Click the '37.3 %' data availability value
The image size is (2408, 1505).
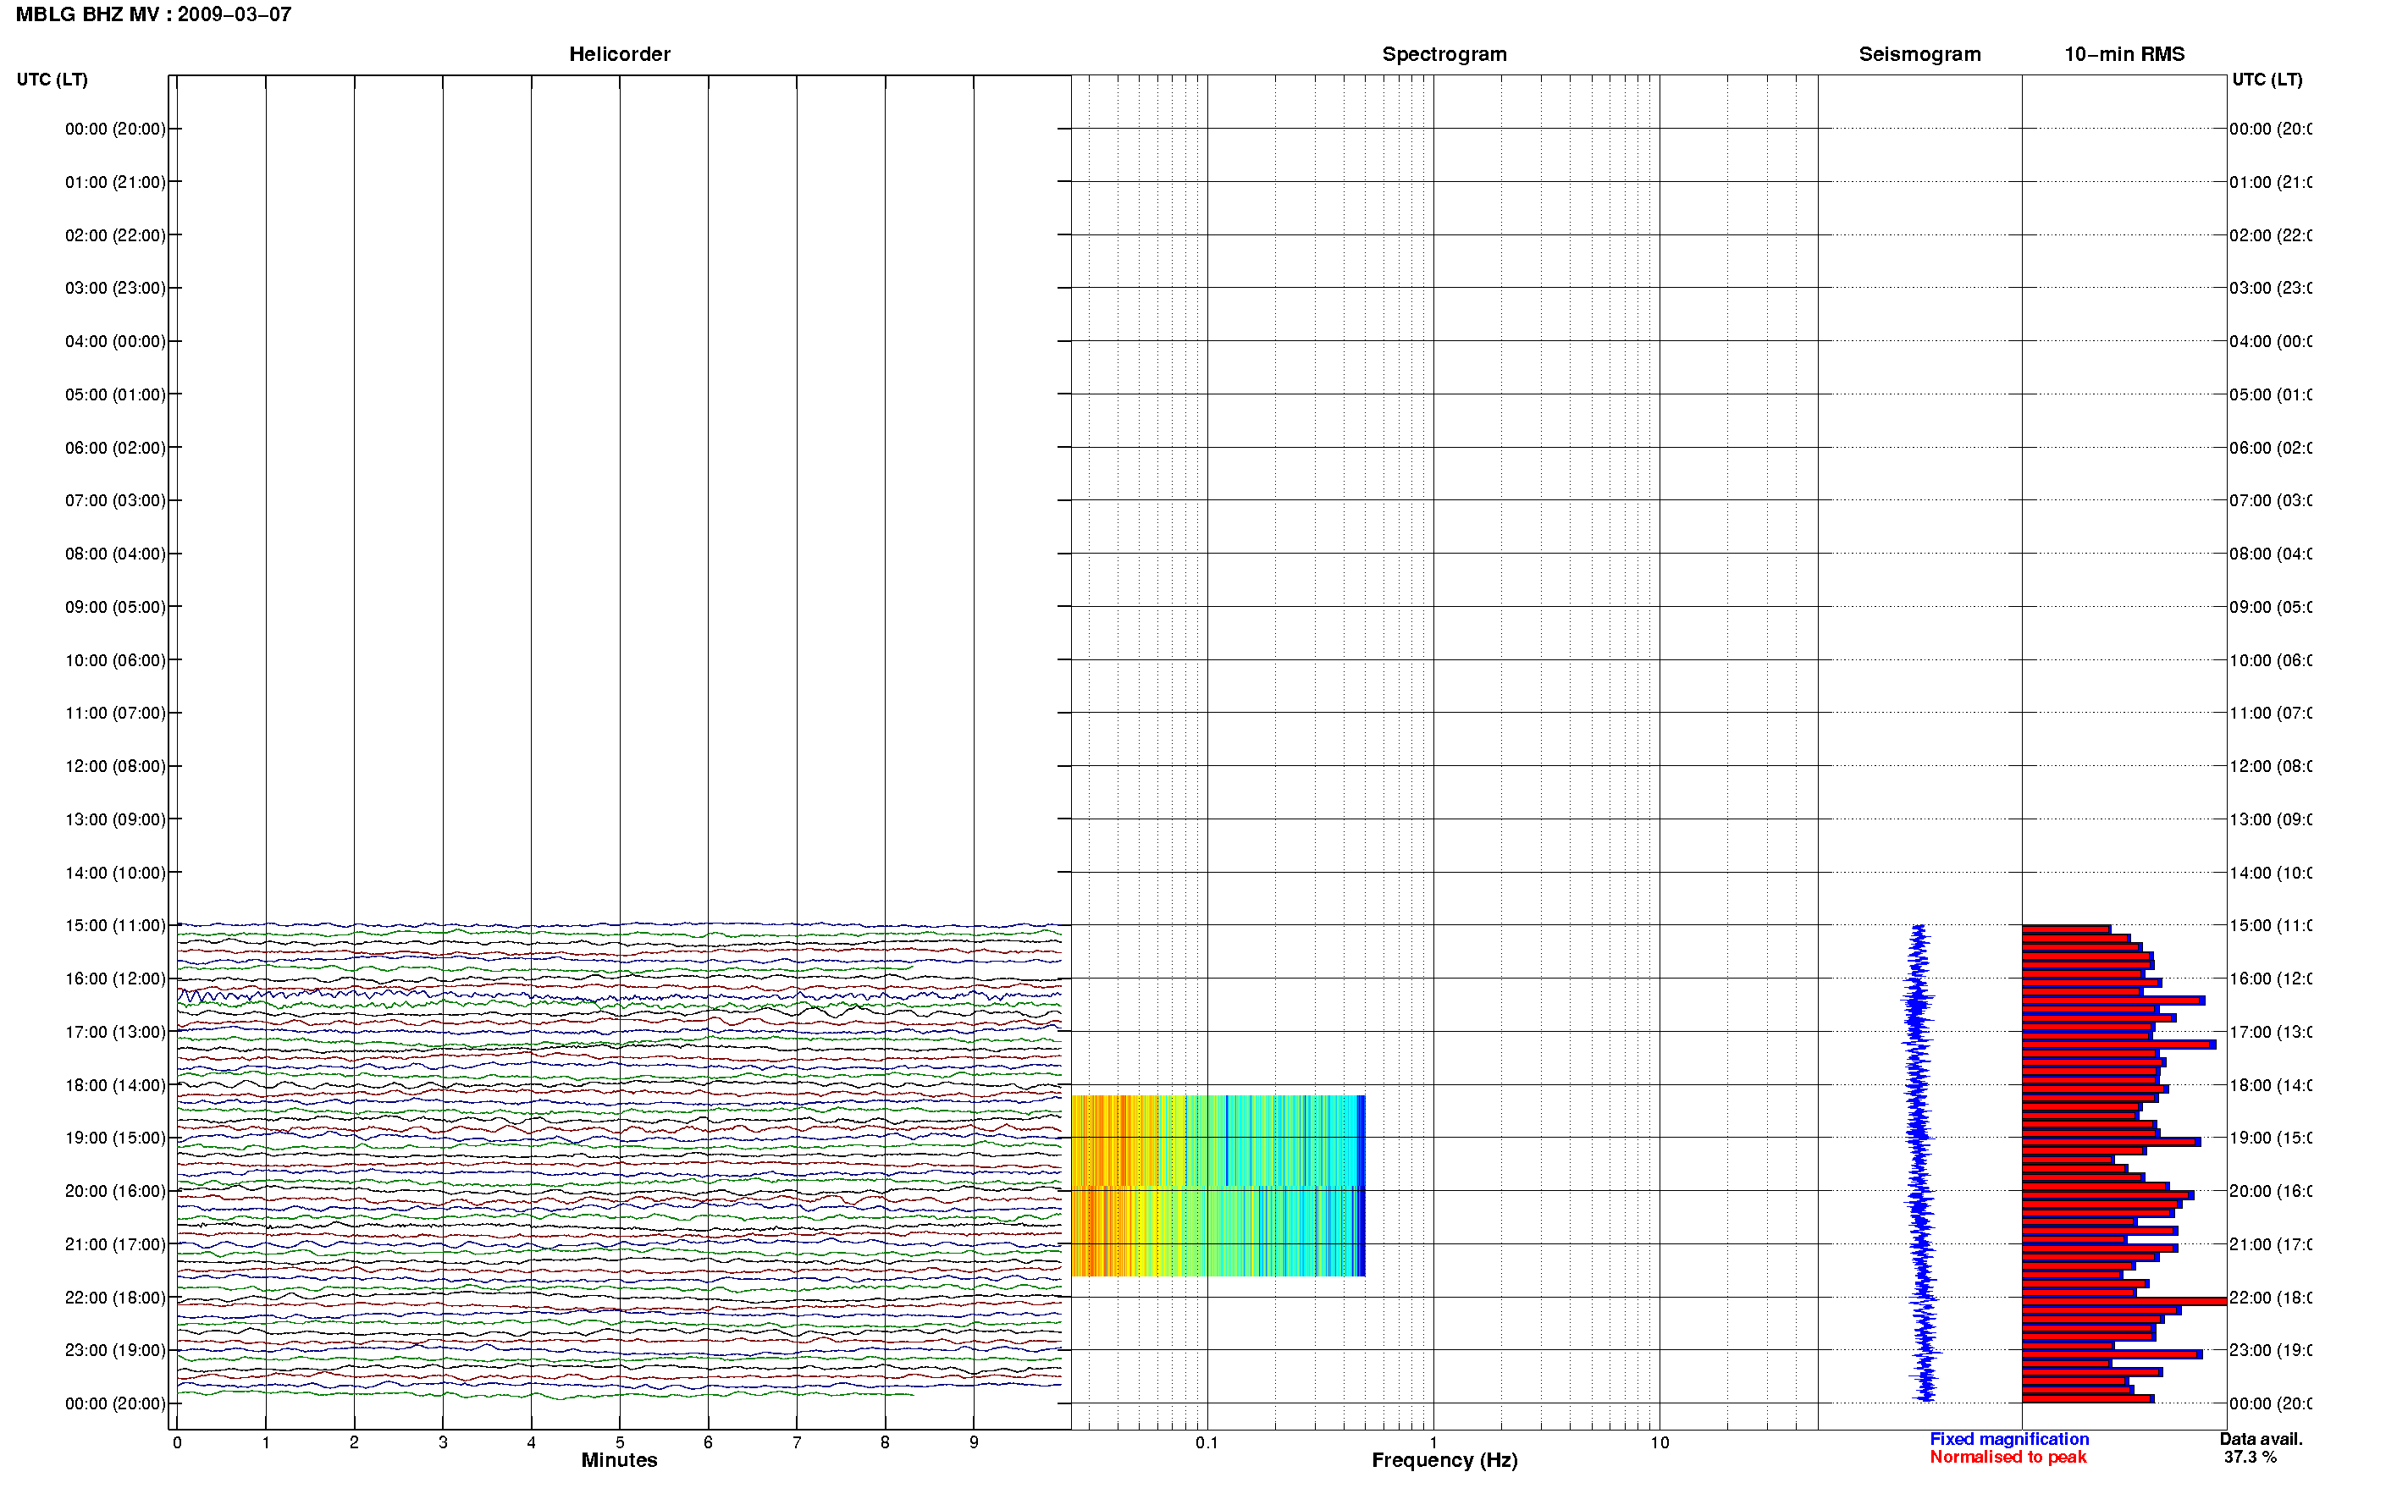pyautogui.click(x=2250, y=1458)
